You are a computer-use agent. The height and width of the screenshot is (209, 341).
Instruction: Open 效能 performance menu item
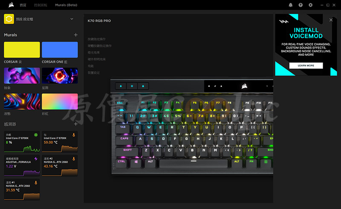pyautogui.click(x=91, y=66)
